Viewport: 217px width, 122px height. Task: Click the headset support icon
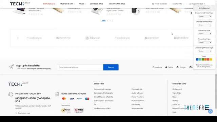[x=11, y=94]
